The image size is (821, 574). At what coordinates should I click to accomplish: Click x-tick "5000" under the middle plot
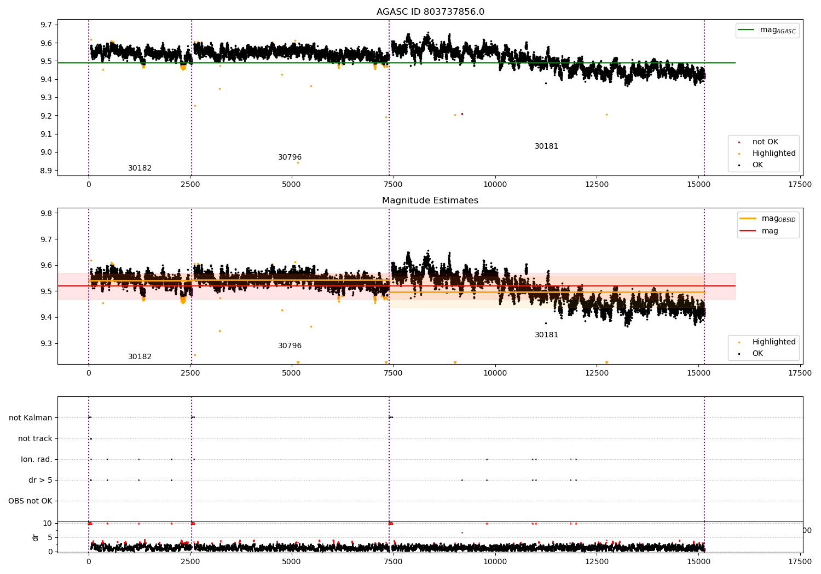pos(292,373)
